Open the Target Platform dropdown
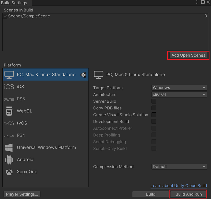211x199 pixels. tap(179, 88)
